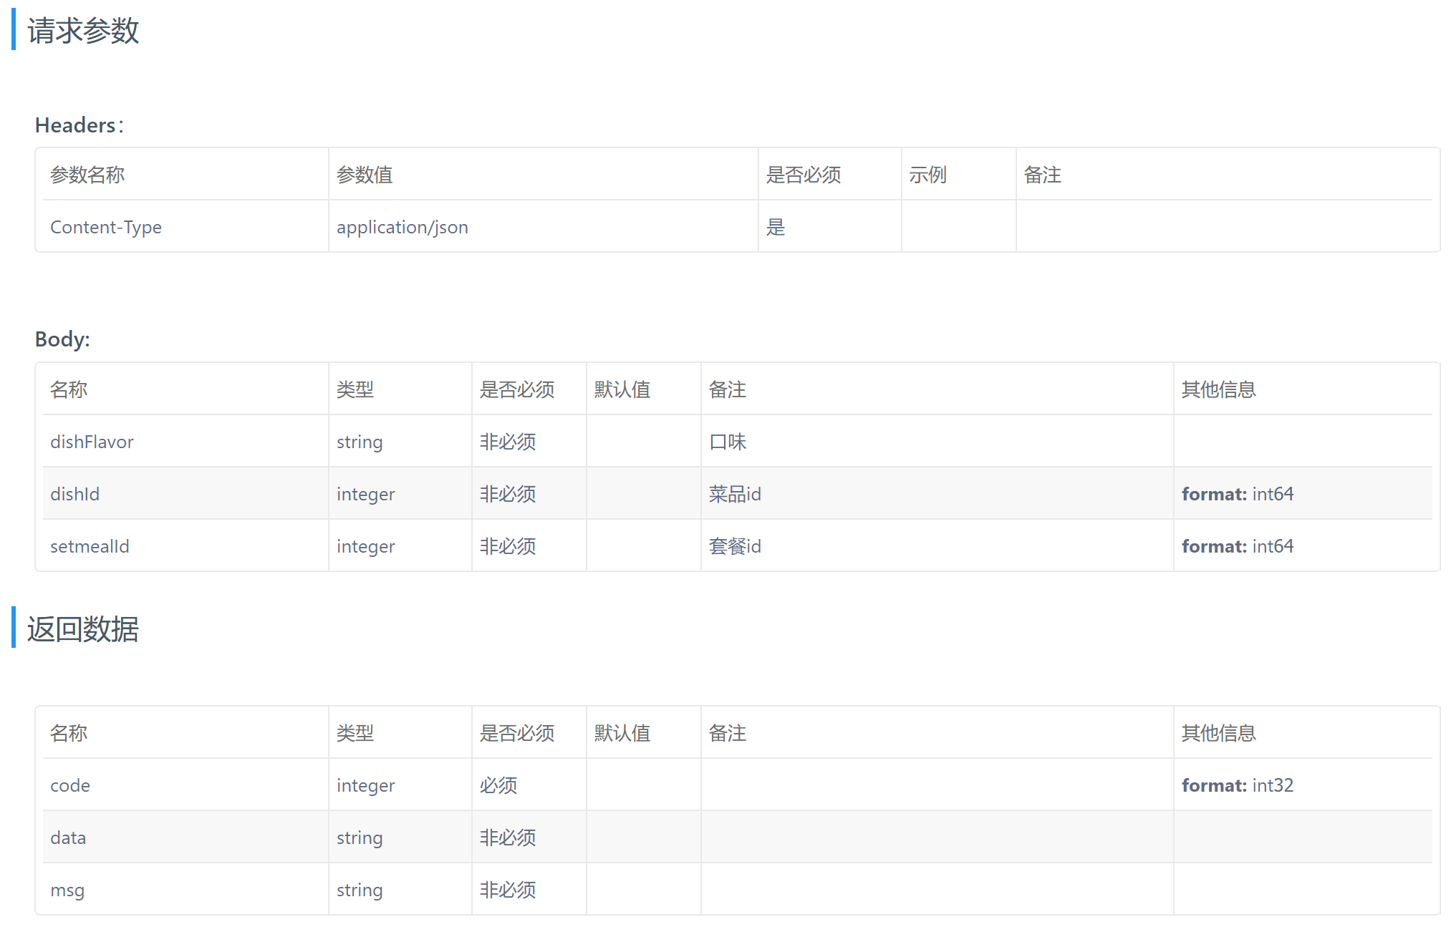Click format: int32 in the code row

click(1237, 785)
